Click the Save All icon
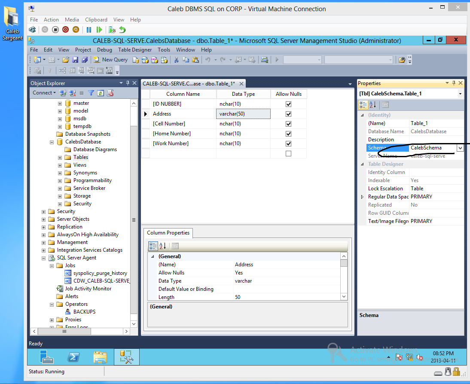This screenshot has width=470, height=384. click(x=85, y=60)
